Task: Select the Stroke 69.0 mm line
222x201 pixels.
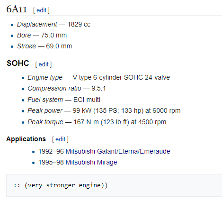Action: (44, 46)
